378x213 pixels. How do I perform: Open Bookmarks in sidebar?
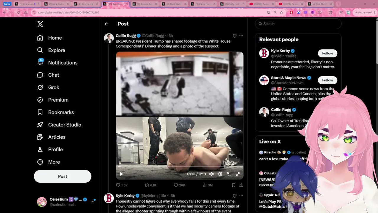click(x=55, y=112)
